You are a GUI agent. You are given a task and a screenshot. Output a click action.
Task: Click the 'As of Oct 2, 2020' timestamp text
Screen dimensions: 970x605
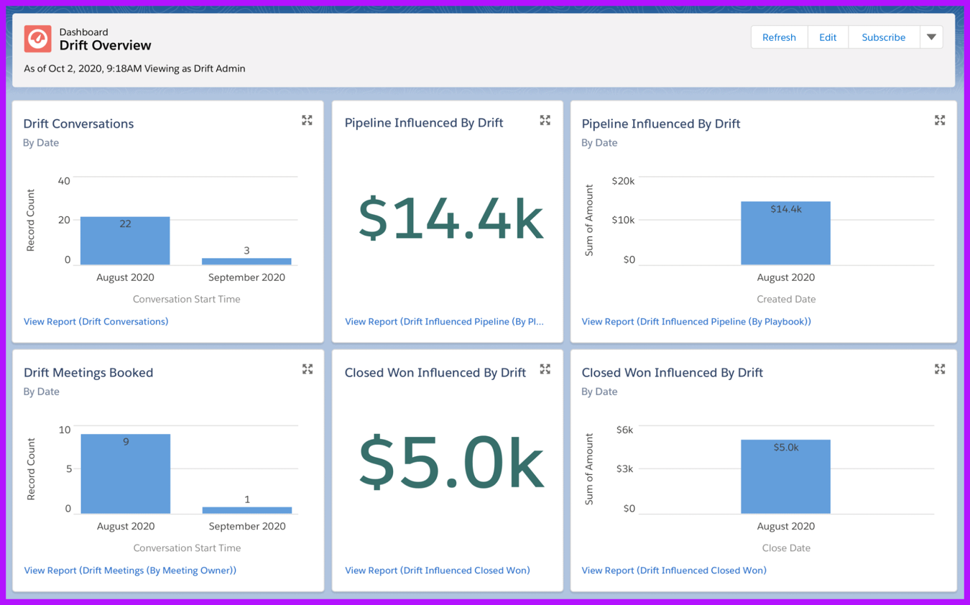134,68
